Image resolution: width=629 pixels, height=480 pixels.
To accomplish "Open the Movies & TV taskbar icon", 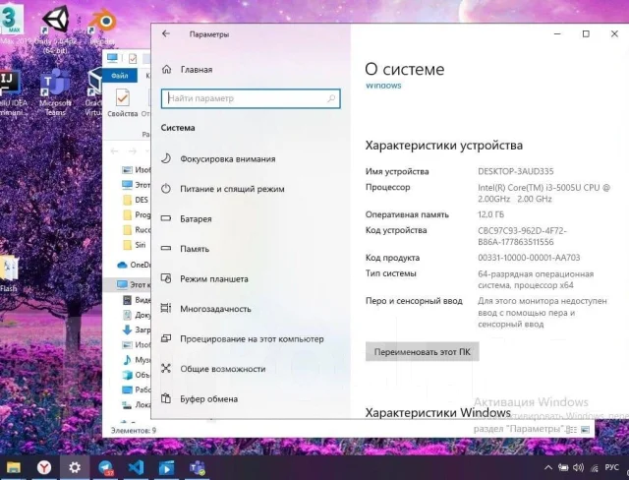I will click(166, 467).
